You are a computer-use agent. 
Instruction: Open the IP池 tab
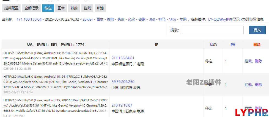[x=100, y=8]
